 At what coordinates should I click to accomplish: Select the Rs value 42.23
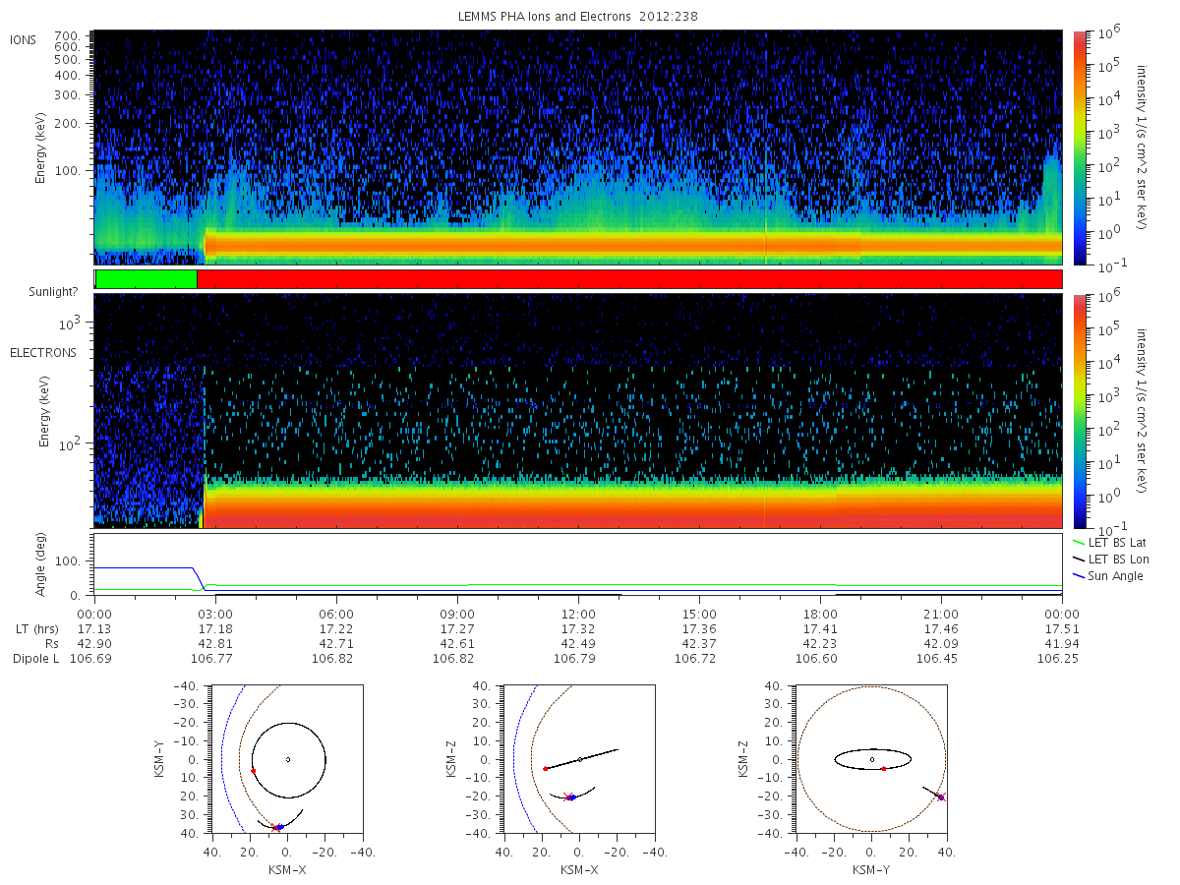pyautogui.click(x=820, y=643)
